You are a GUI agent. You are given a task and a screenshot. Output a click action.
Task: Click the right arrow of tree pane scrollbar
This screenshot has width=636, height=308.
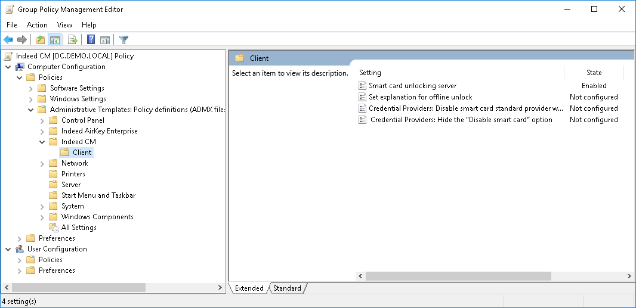tap(220, 287)
